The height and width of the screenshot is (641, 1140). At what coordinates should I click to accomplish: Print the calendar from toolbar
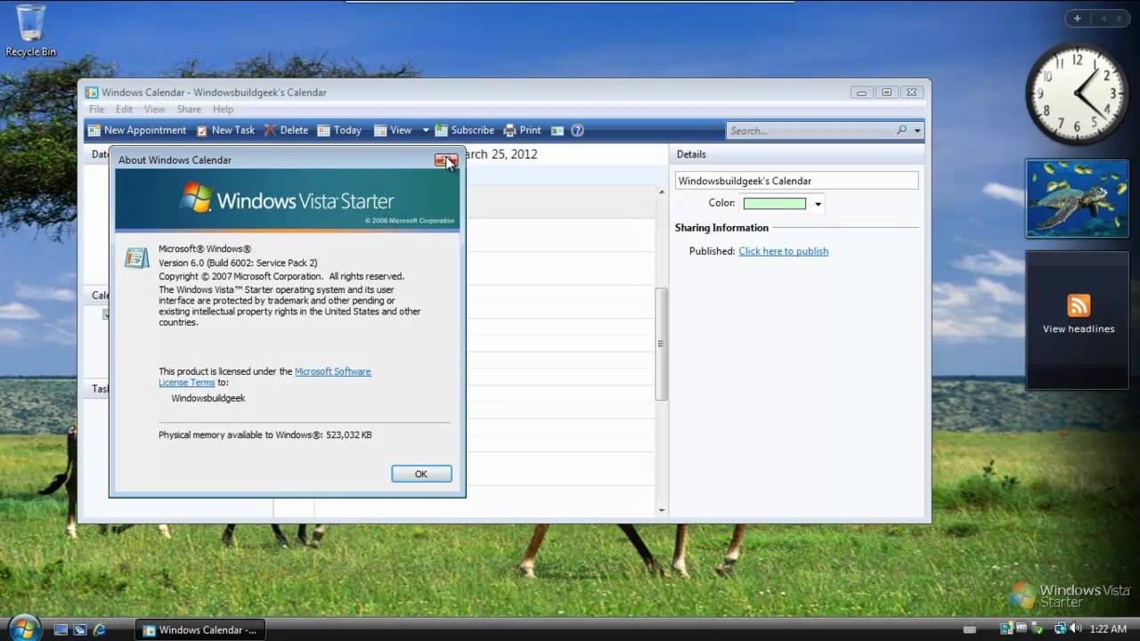[x=522, y=130]
